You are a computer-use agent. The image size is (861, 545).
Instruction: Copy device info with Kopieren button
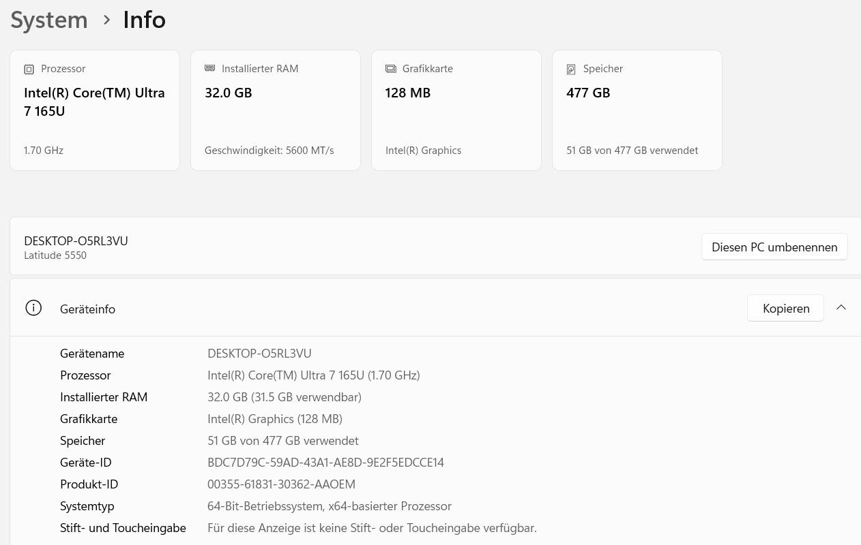pos(786,308)
